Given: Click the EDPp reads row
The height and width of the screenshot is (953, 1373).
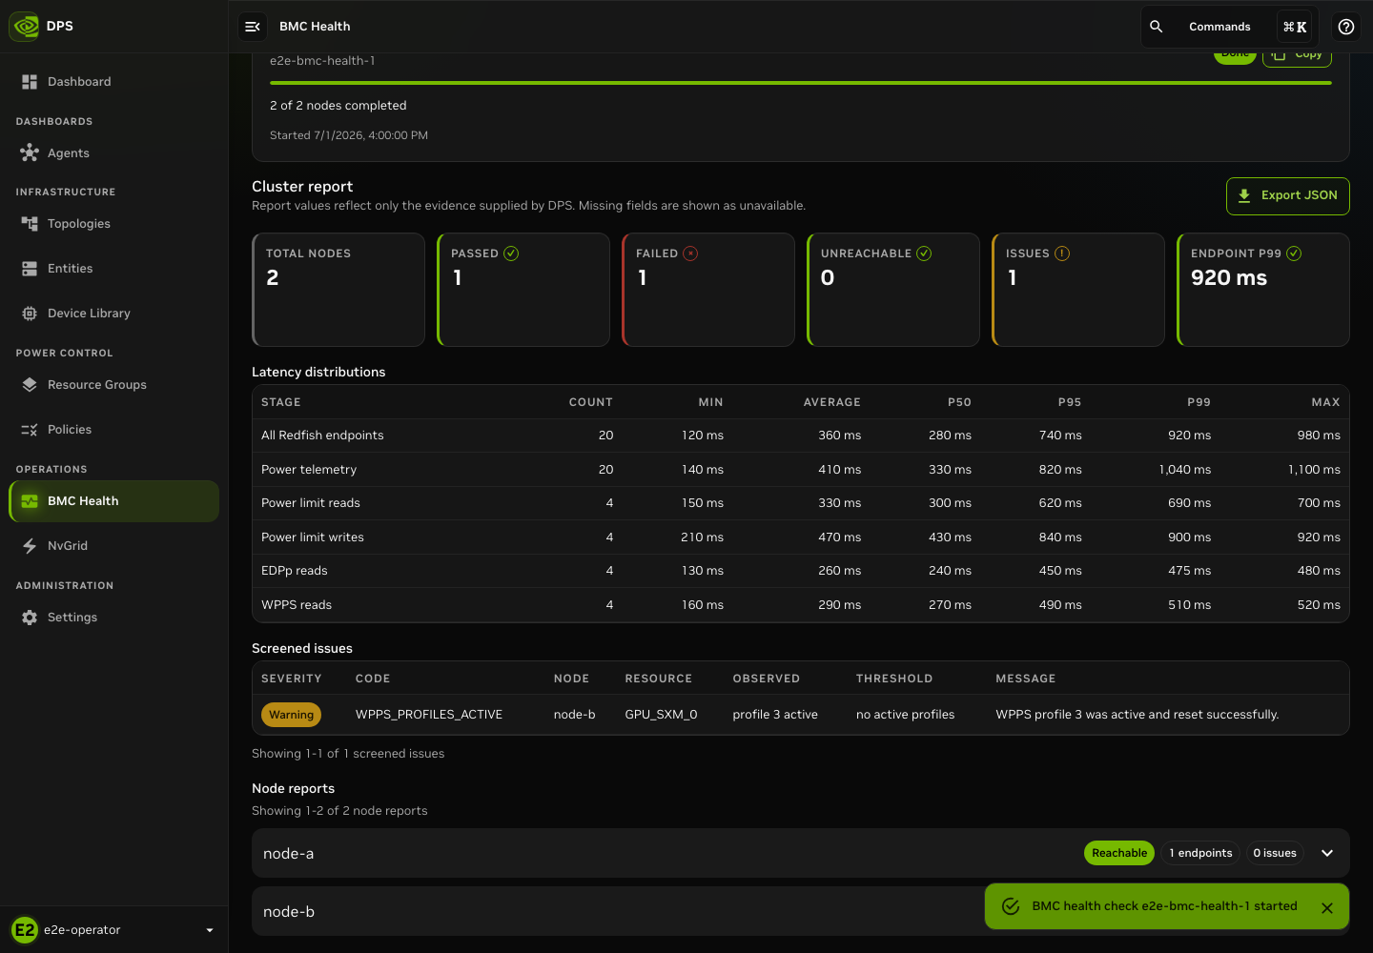Looking at the screenshot, I should point(801,571).
